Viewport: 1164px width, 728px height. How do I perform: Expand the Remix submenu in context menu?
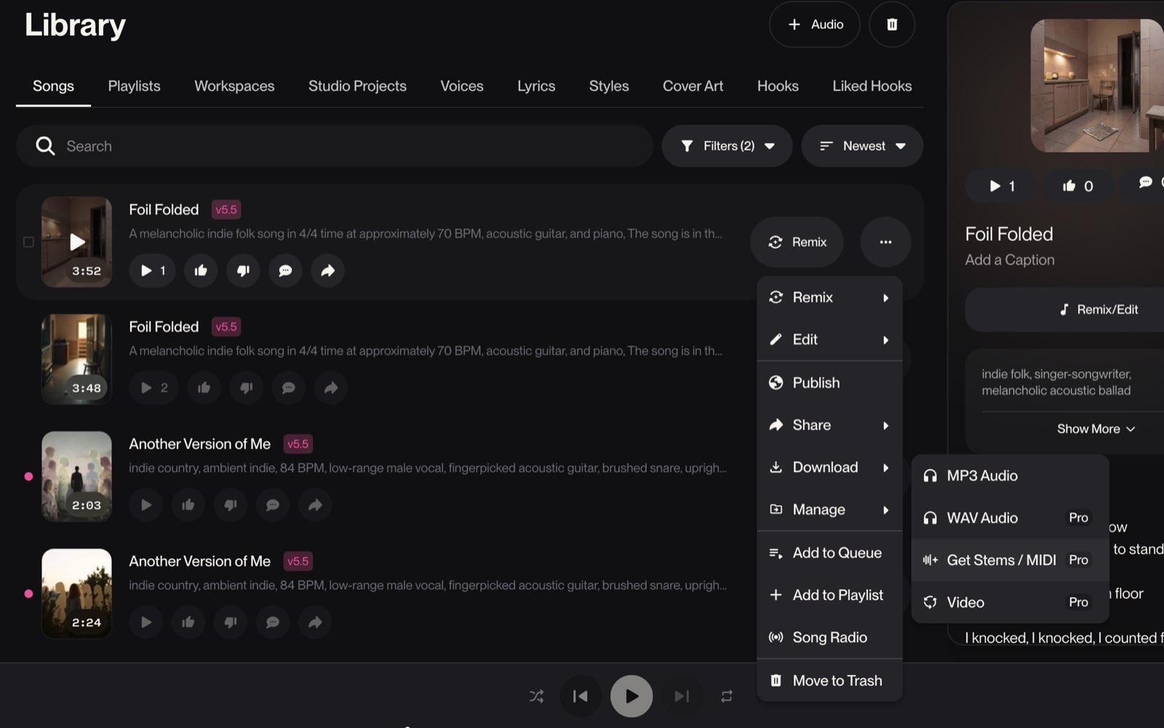point(829,297)
